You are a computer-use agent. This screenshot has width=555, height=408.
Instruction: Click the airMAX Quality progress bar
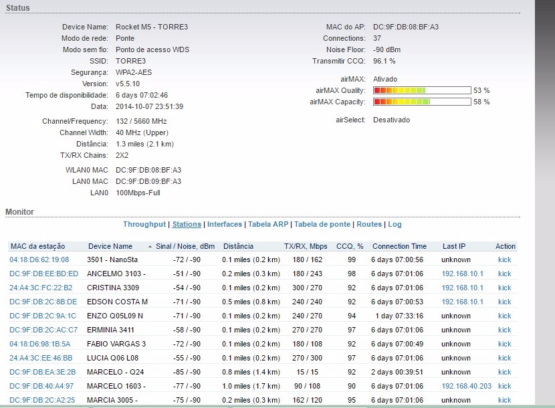(421, 90)
